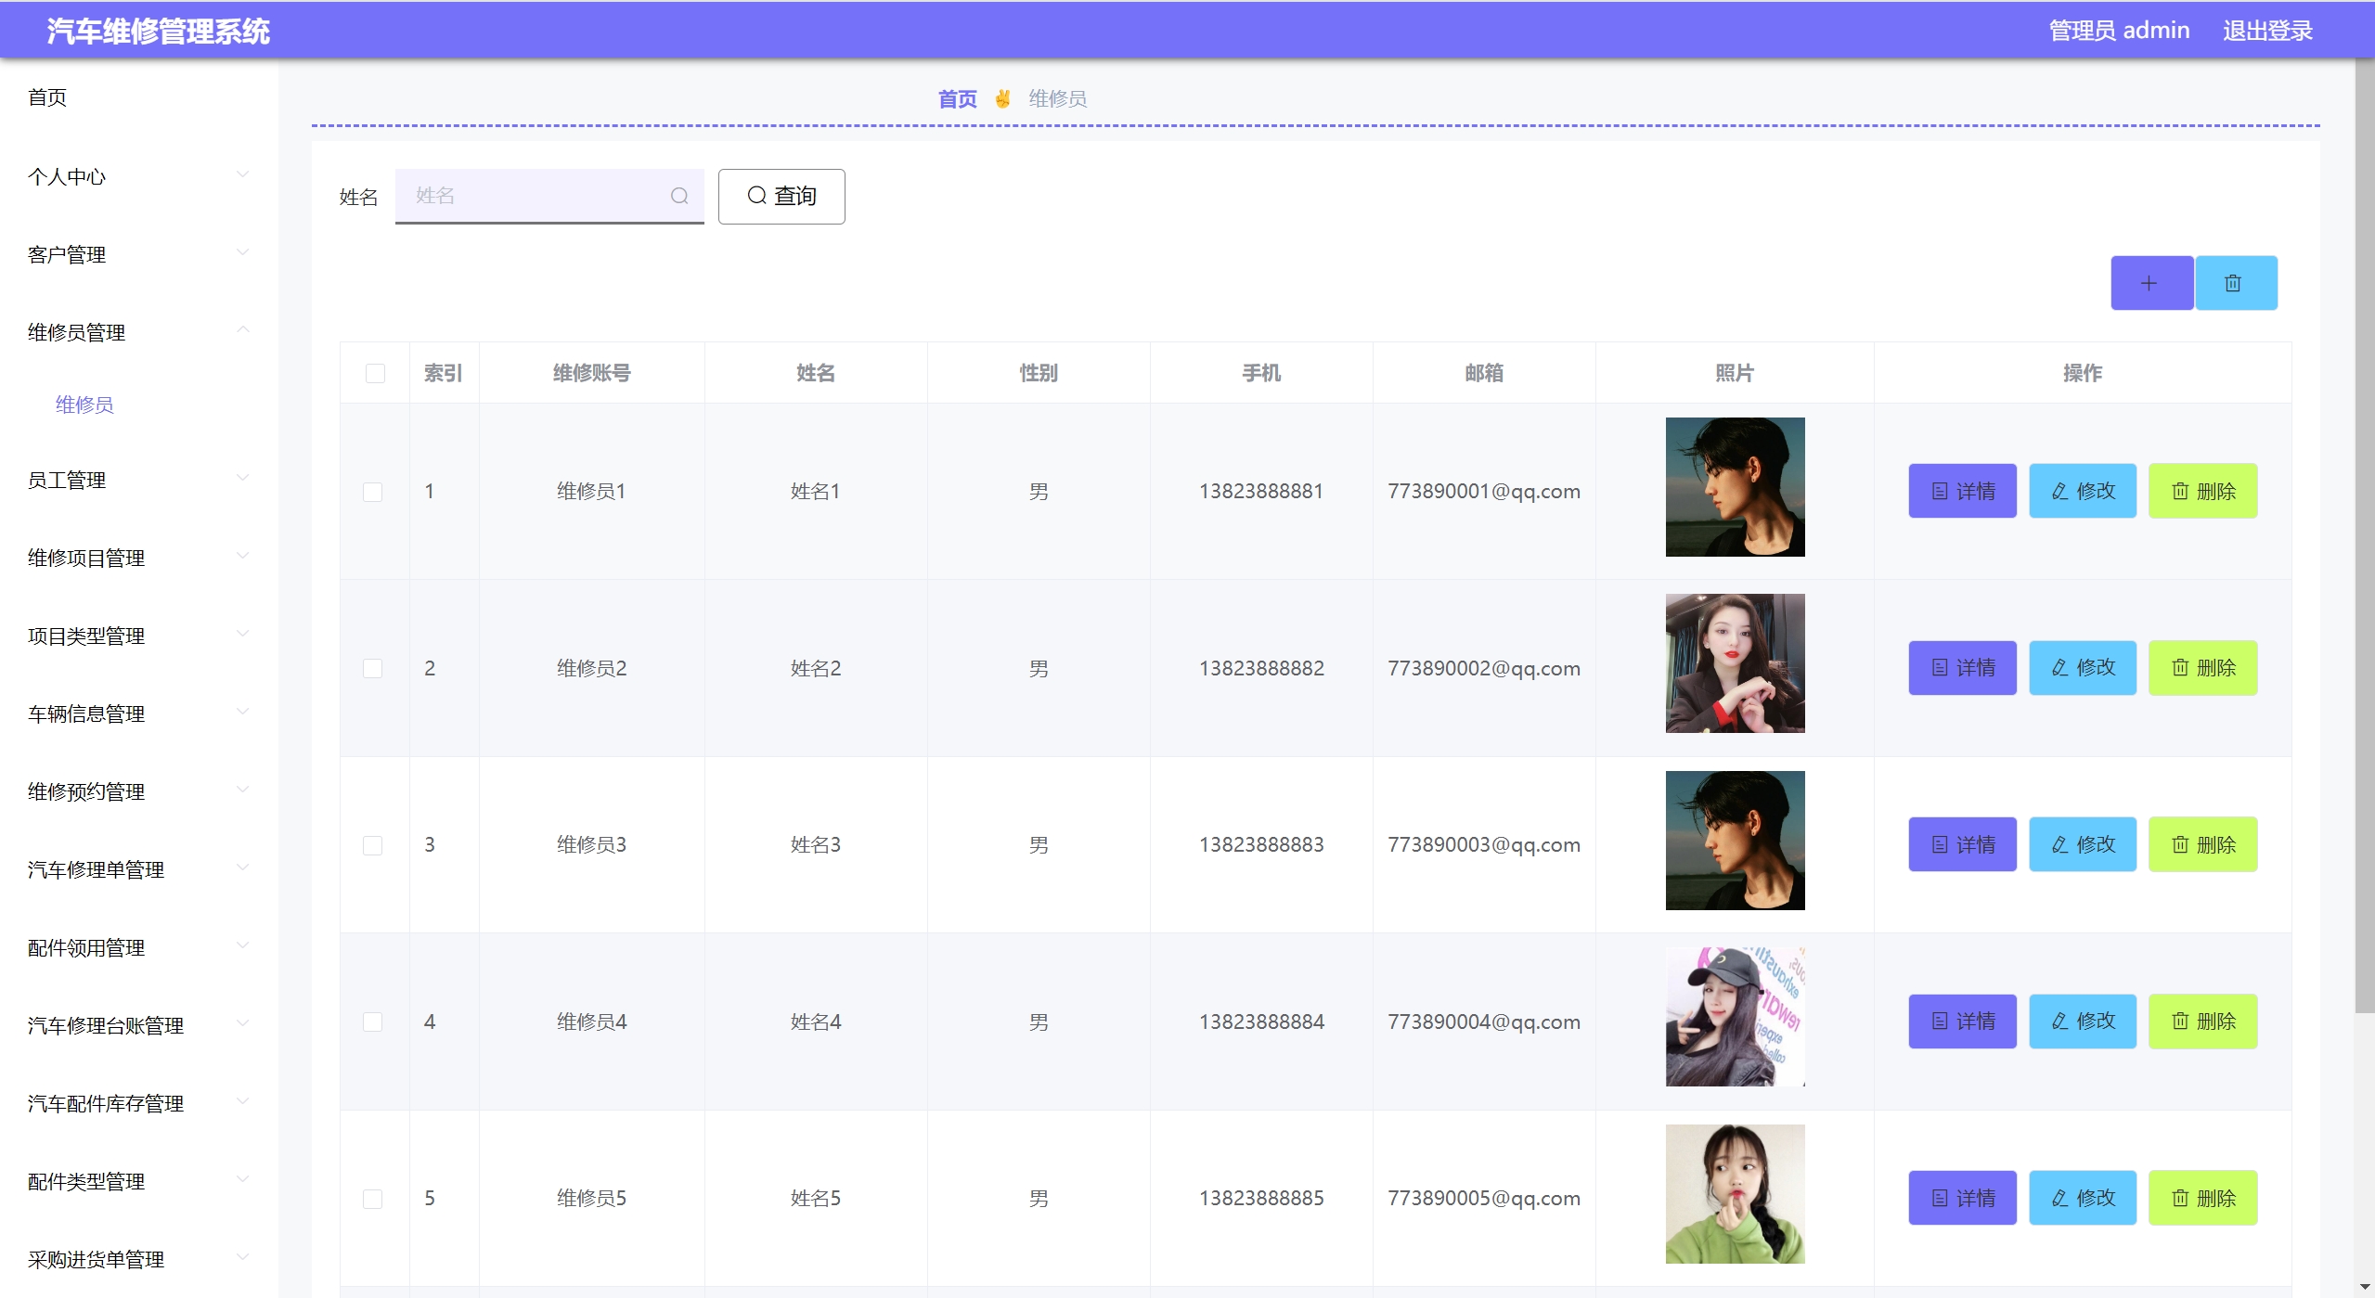2375x1298 pixels.
Task: Open the 首页 sidebar menu item
Action: coord(48,97)
